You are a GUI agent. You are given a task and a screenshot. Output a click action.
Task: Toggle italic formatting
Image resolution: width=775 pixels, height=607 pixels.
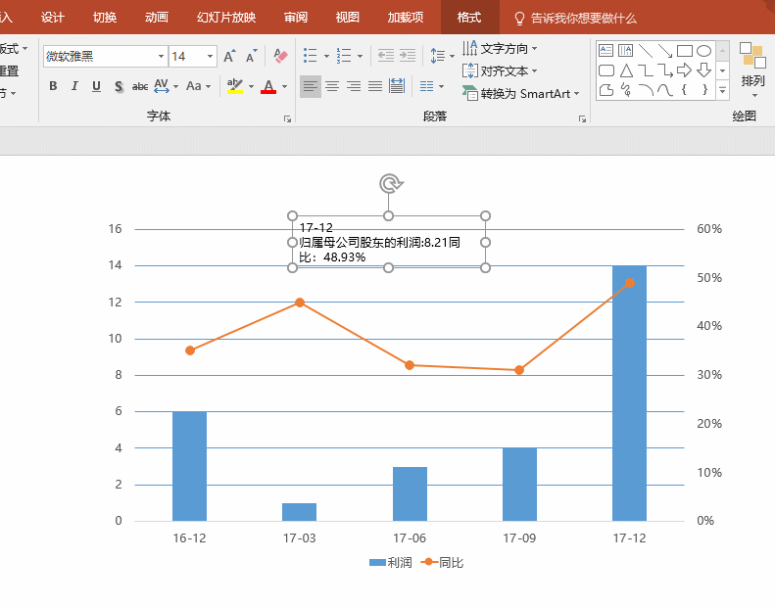(x=74, y=86)
